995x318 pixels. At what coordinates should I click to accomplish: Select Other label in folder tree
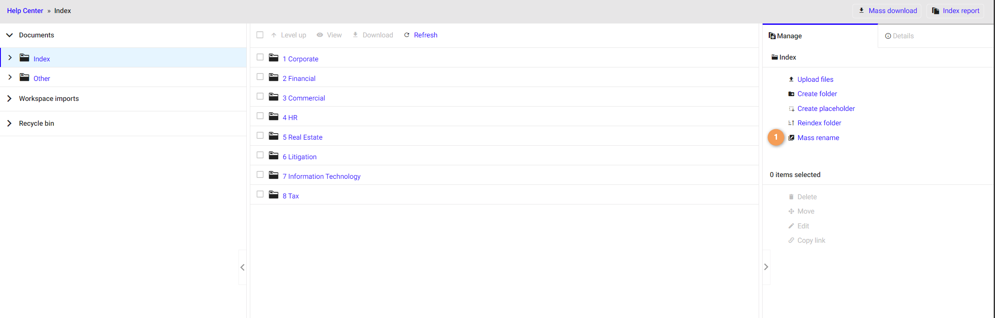42,79
